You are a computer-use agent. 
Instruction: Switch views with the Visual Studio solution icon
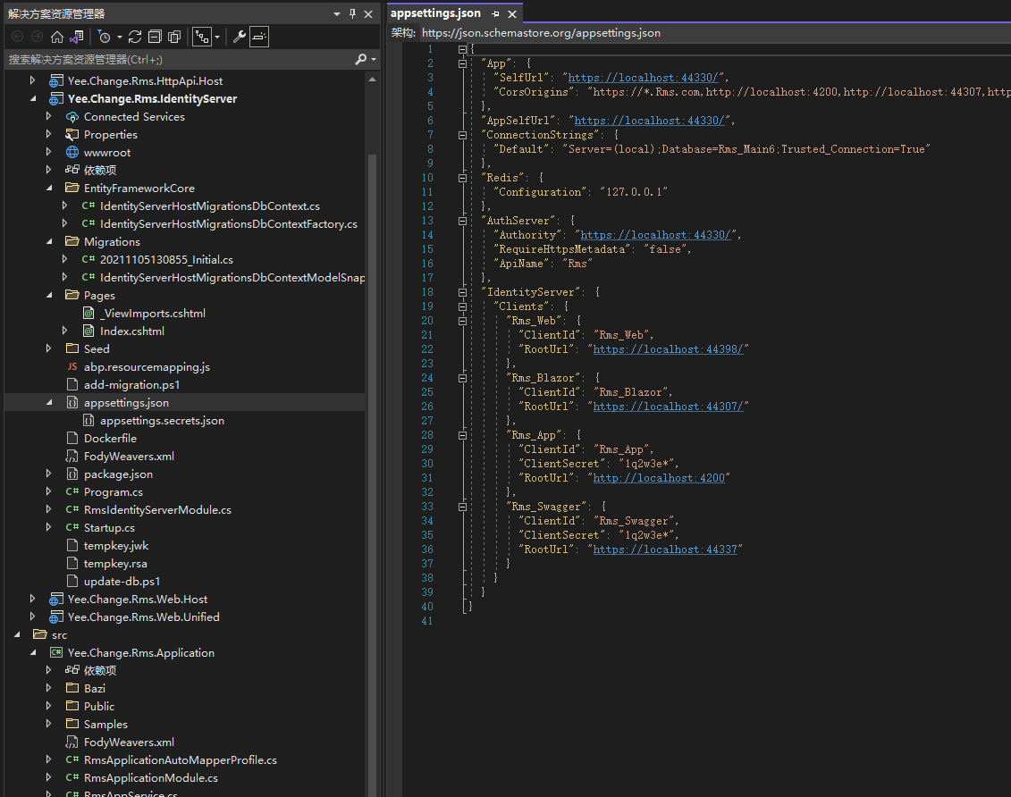pyautogui.click(x=77, y=37)
